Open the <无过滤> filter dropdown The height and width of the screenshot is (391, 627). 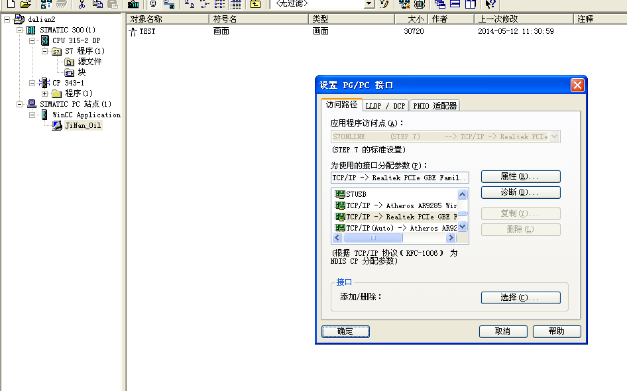(x=369, y=5)
